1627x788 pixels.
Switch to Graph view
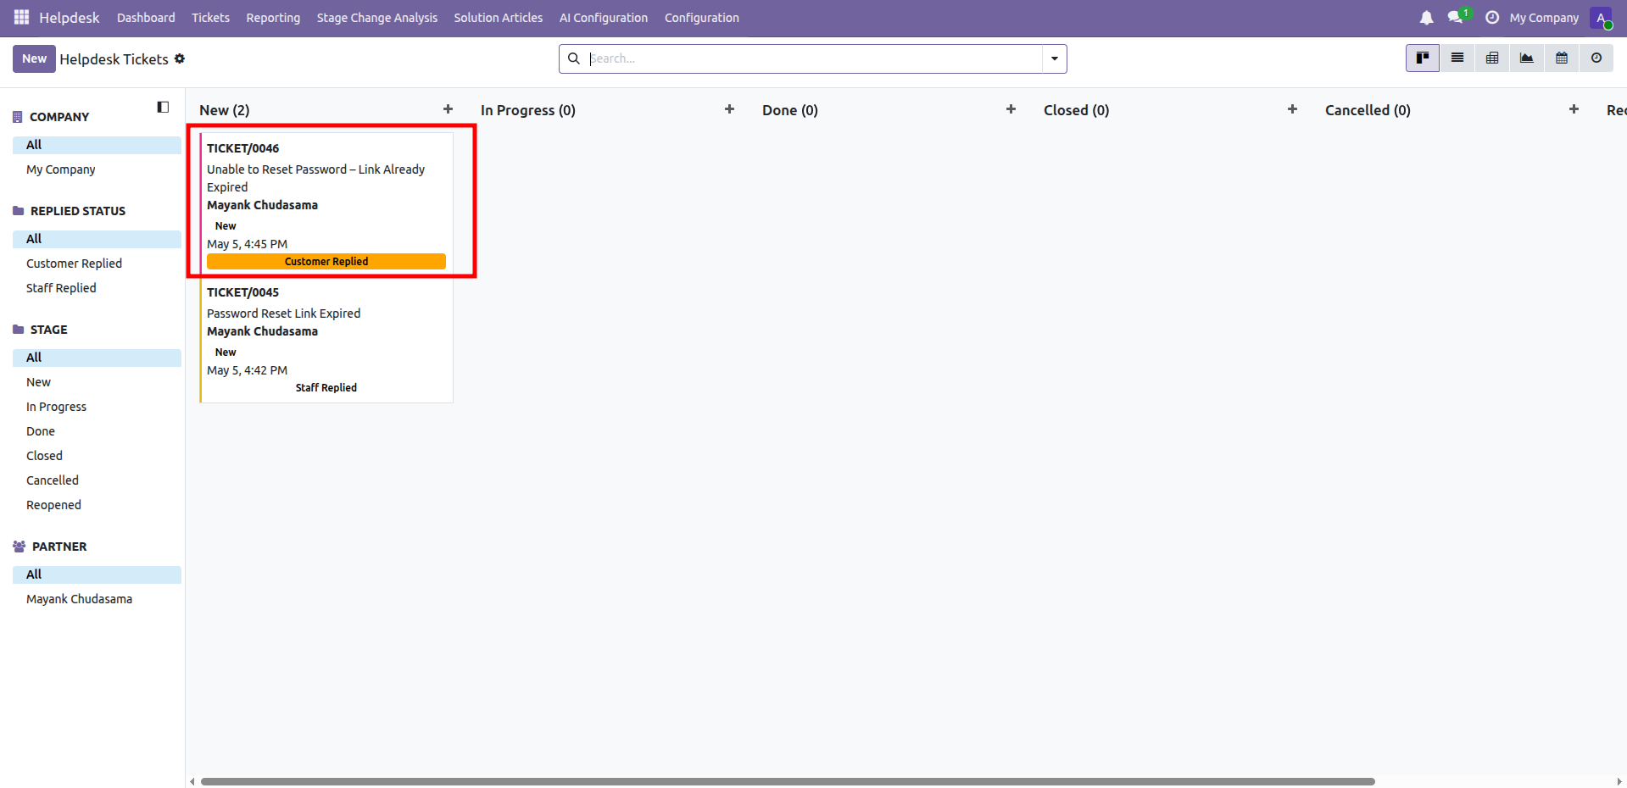point(1527,58)
